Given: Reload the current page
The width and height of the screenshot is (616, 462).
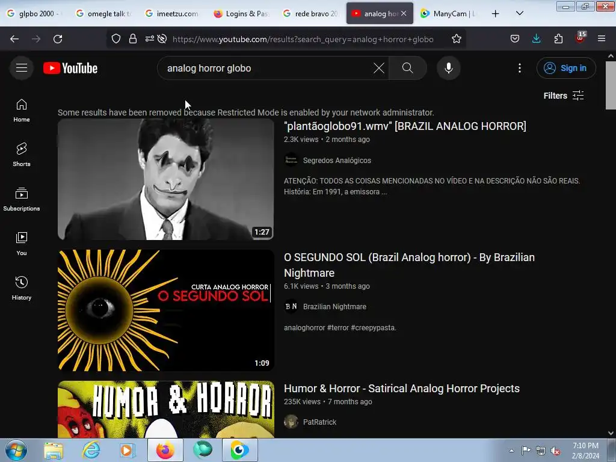Looking at the screenshot, I should tap(58, 39).
